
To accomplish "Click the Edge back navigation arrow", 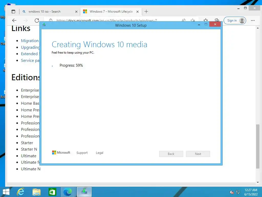I will click(x=14, y=21).
